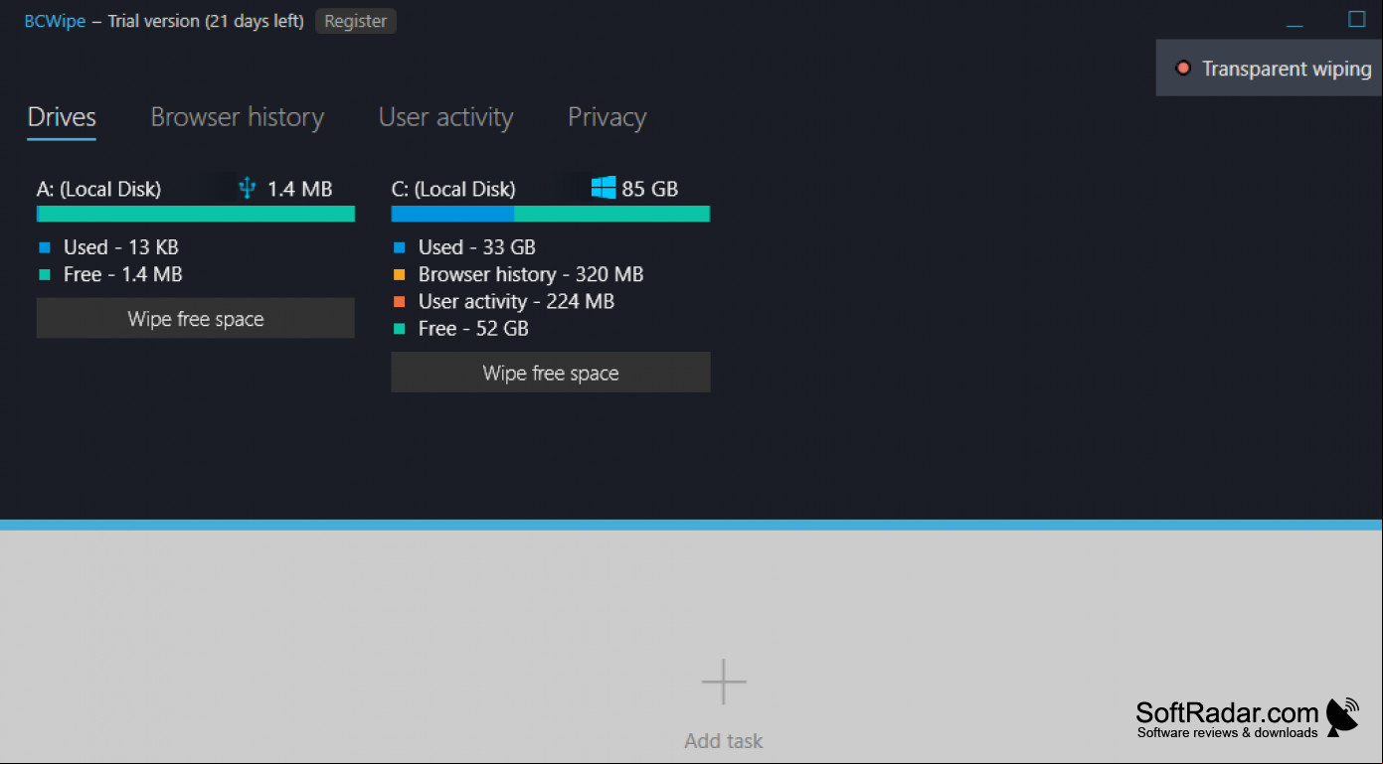Viewport: 1383px width, 764px height.
Task: Click the BCWipe title link
Action: click(x=55, y=21)
